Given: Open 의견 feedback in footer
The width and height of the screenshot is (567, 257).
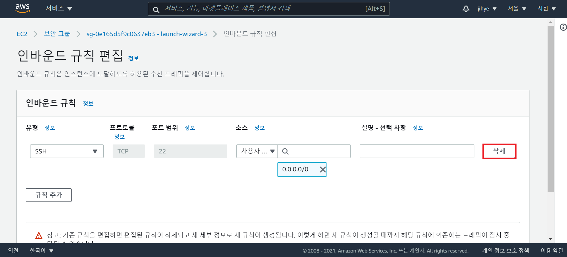Looking at the screenshot, I should point(13,250).
